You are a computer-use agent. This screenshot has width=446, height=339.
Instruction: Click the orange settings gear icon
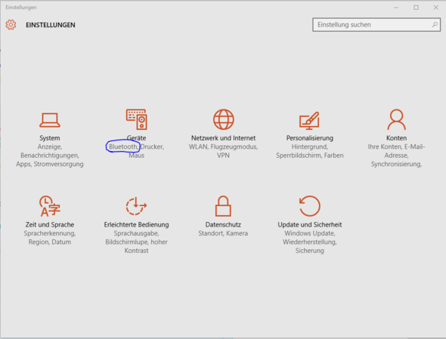[11, 25]
